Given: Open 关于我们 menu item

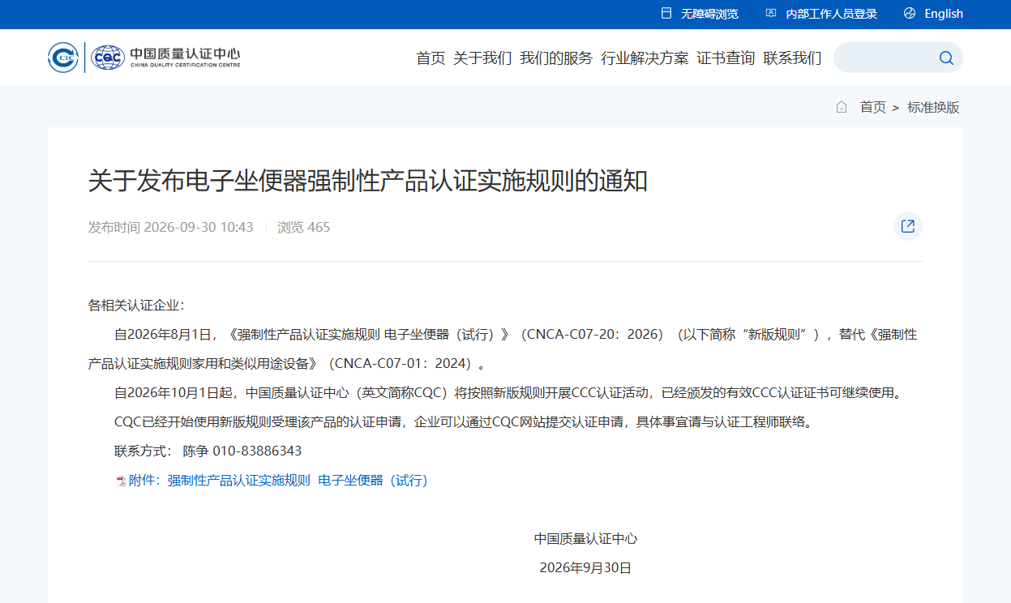Looking at the screenshot, I should pos(482,58).
